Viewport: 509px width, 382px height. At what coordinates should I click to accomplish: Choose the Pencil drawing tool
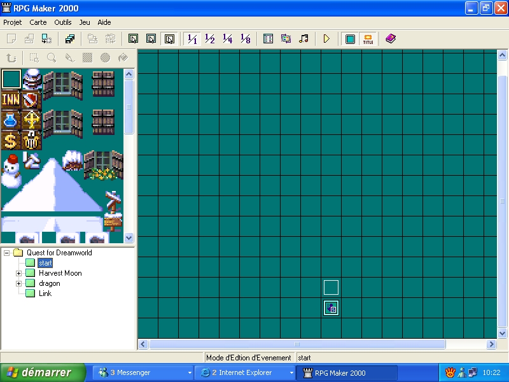(x=69, y=58)
